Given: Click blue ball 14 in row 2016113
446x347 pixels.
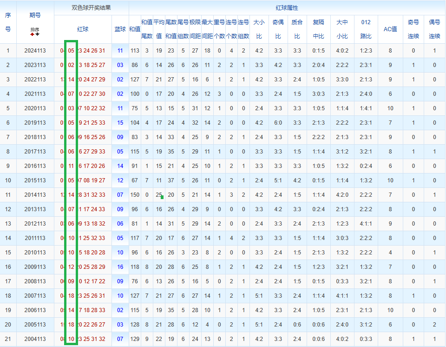Looking at the screenshot, I should pos(120,166).
